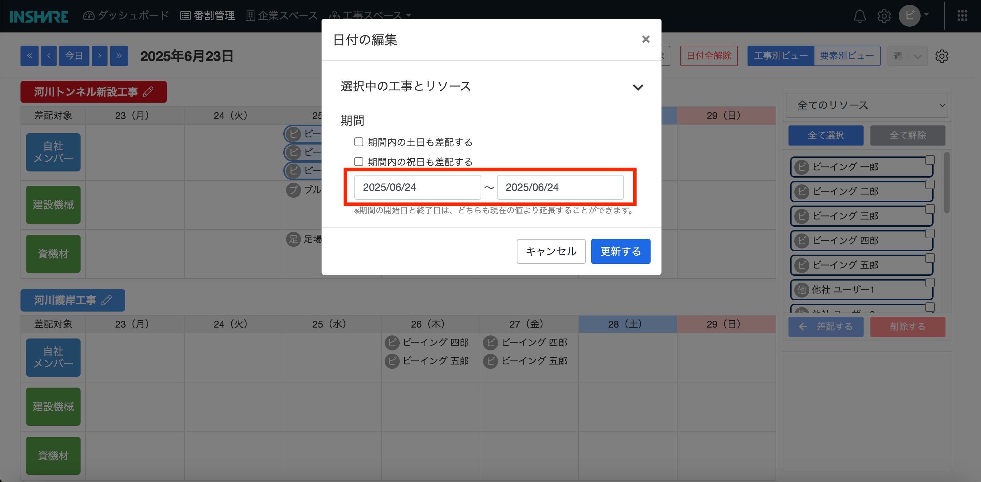Select 資機材 in 河川トンネル新設工事
Viewport: 981px width, 482px height.
[x=53, y=254]
